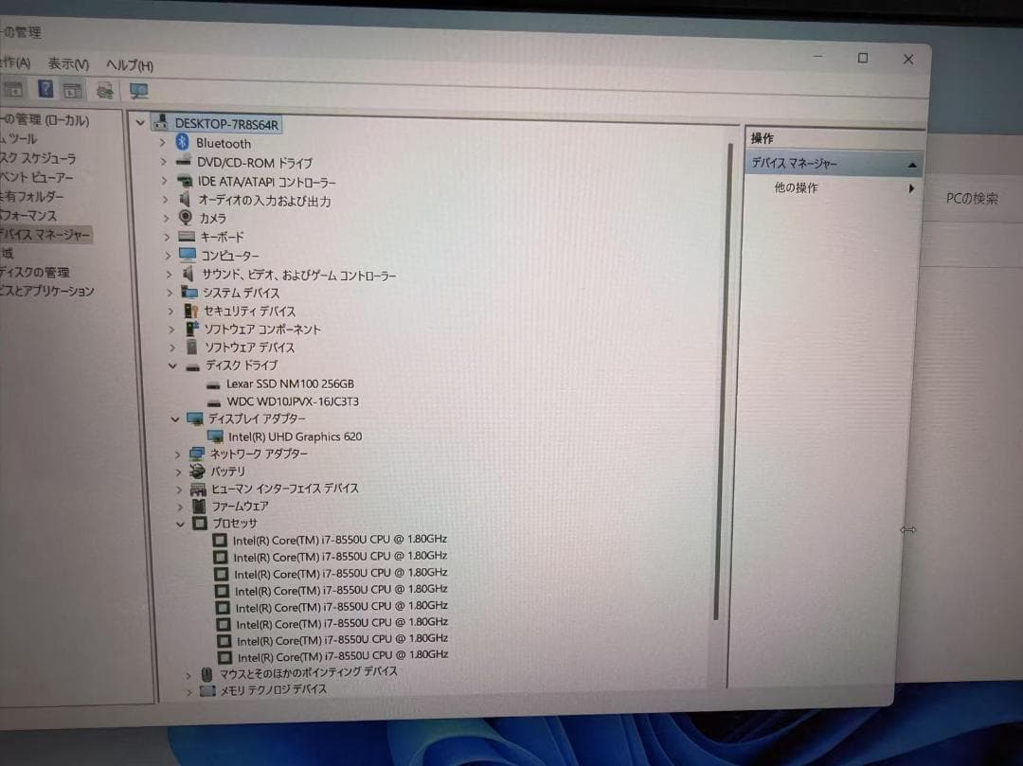Select the キーボード device icon
This screenshot has height=766, width=1023.
coord(188,237)
